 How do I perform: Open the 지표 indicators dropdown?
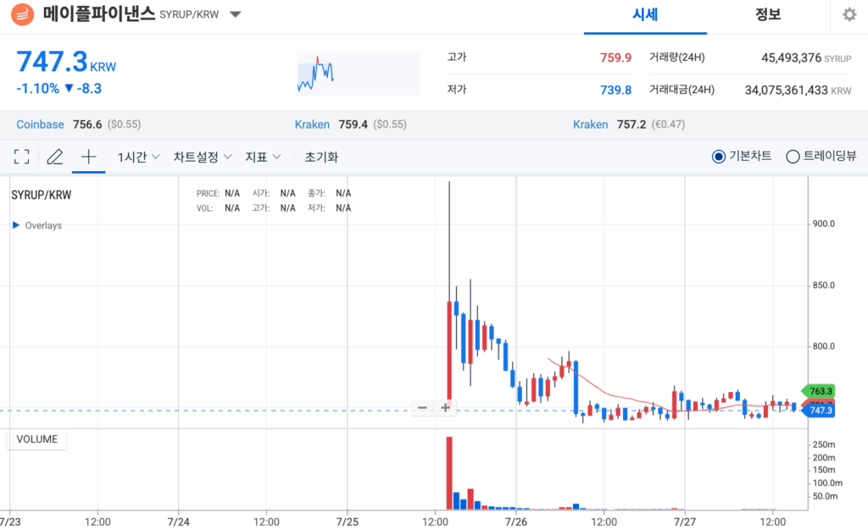click(263, 157)
